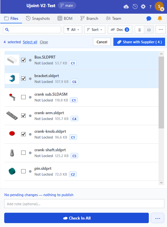Image resolution: width=167 pixels, height=227 pixels.
Task: Open the All filter dropdown
Action: (73, 30)
